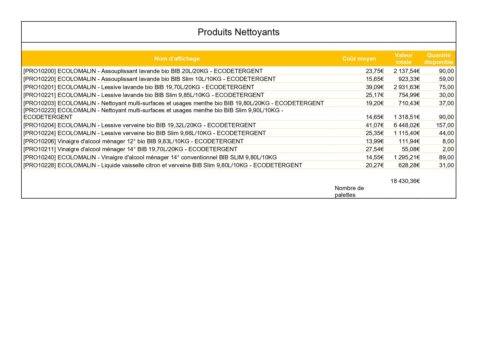
Task: Select the PRO10200 Assouplissant lavande row
Action: (239, 71)
